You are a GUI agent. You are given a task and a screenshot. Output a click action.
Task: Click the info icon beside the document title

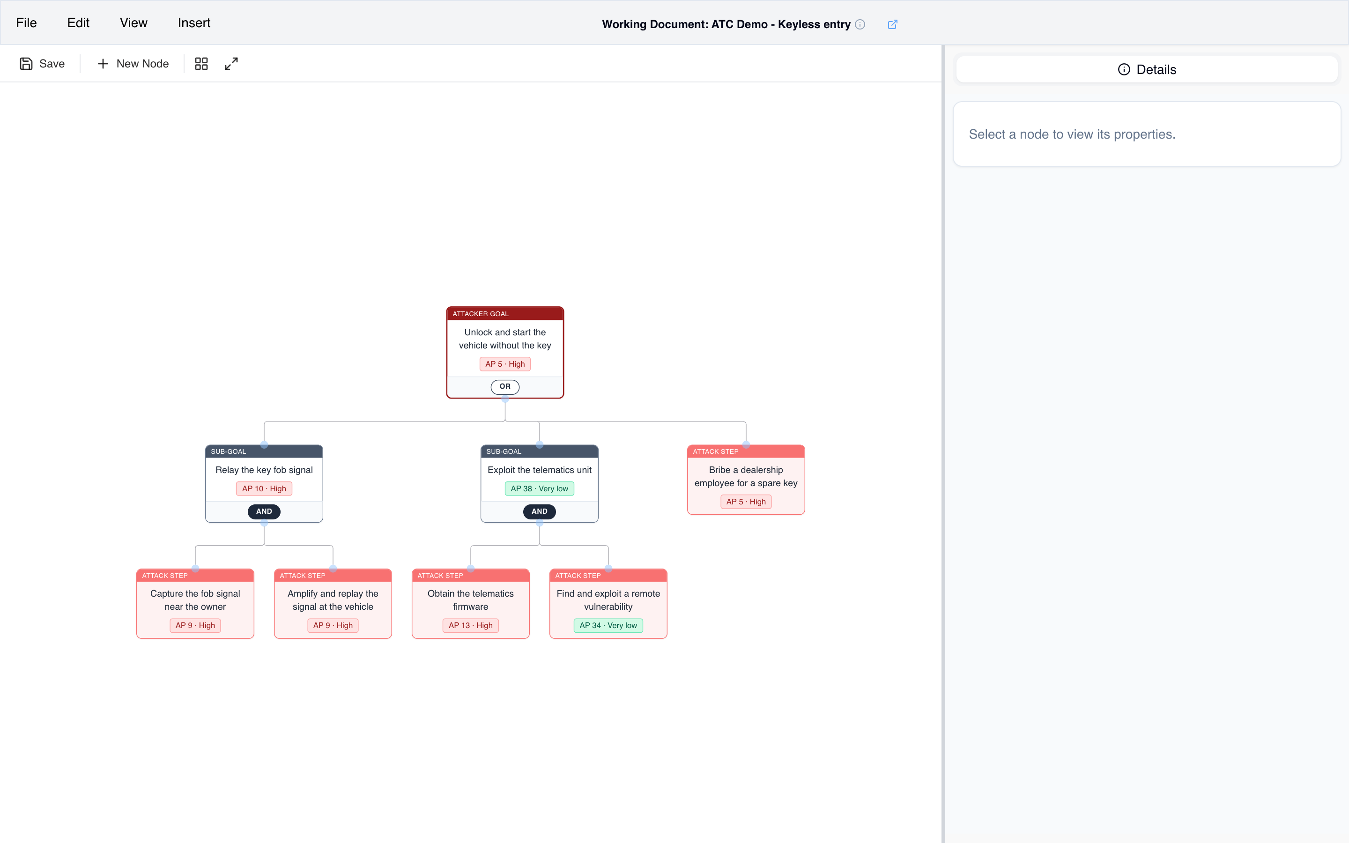pyautogui.click(x=860, y=24)
